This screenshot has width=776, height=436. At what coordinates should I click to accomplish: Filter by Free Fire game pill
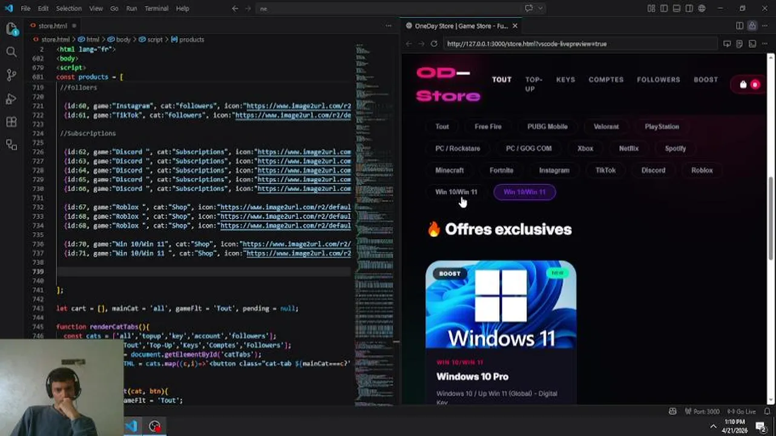point(488,127)
